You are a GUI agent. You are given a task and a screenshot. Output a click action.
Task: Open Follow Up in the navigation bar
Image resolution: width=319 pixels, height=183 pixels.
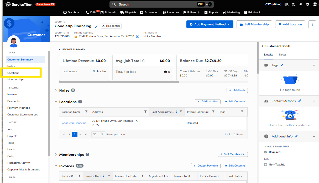pos(191,12)
